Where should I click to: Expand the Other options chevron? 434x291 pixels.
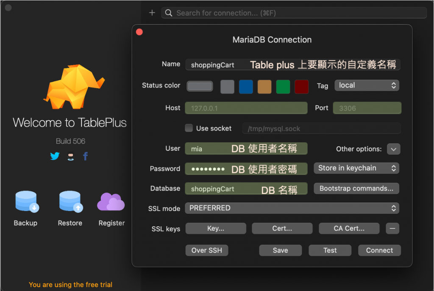[x=393, y=149]
